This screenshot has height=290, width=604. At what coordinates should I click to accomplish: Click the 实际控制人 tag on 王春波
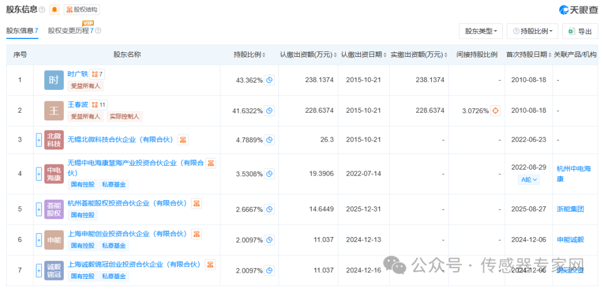pyautogui.click(x=124, y=117)
